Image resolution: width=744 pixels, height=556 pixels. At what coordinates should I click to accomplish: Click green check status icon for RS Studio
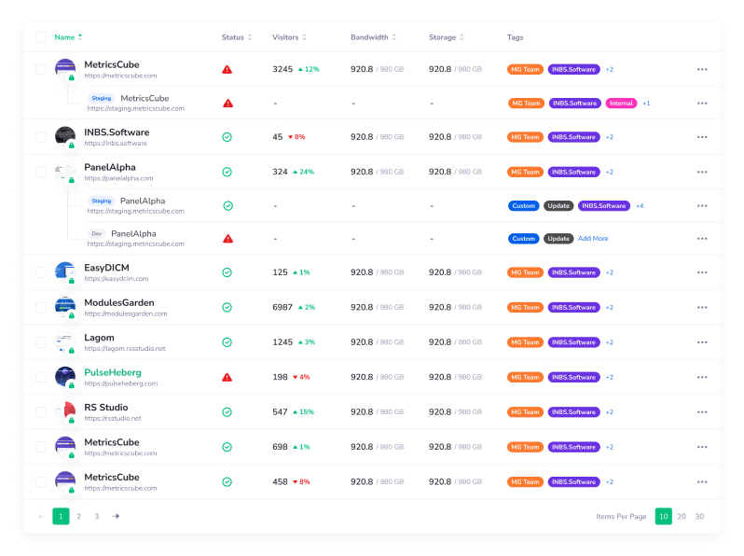pos(227,412)
